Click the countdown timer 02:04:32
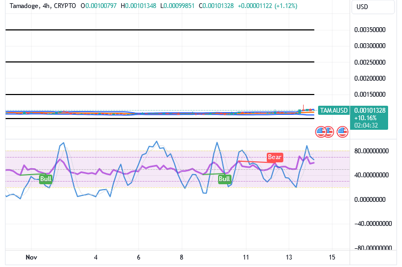Viewport: 402px width, 267px height. (x=366, y=125)
